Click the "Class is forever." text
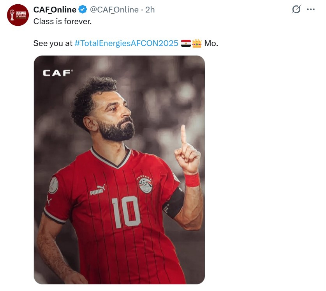Viewport: 326px width, 291px height. [62, 21]
